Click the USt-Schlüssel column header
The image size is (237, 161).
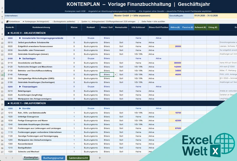click(138, 27)
